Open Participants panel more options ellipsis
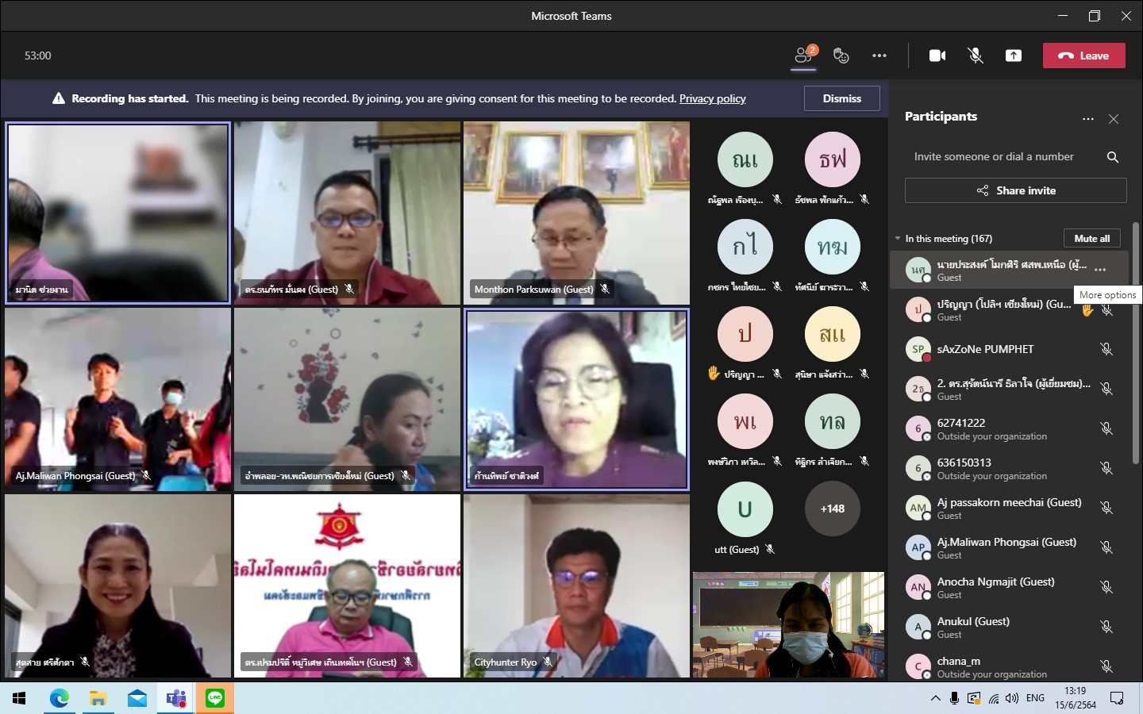 tap(1087, 119)
